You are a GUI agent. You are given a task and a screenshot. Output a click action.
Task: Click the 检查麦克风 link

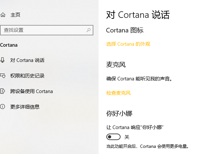[118, 93]
